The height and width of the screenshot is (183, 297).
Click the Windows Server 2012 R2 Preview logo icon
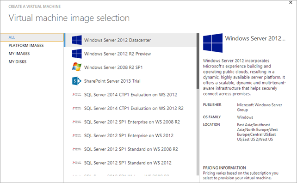(x=77, y=54)
